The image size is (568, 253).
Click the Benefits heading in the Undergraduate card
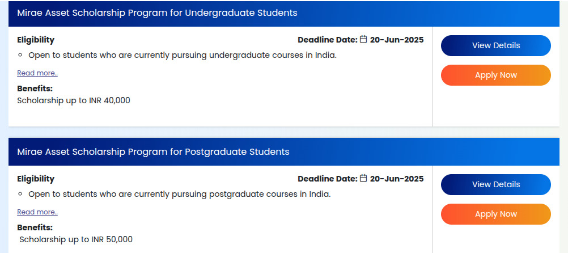click(35, 89)
